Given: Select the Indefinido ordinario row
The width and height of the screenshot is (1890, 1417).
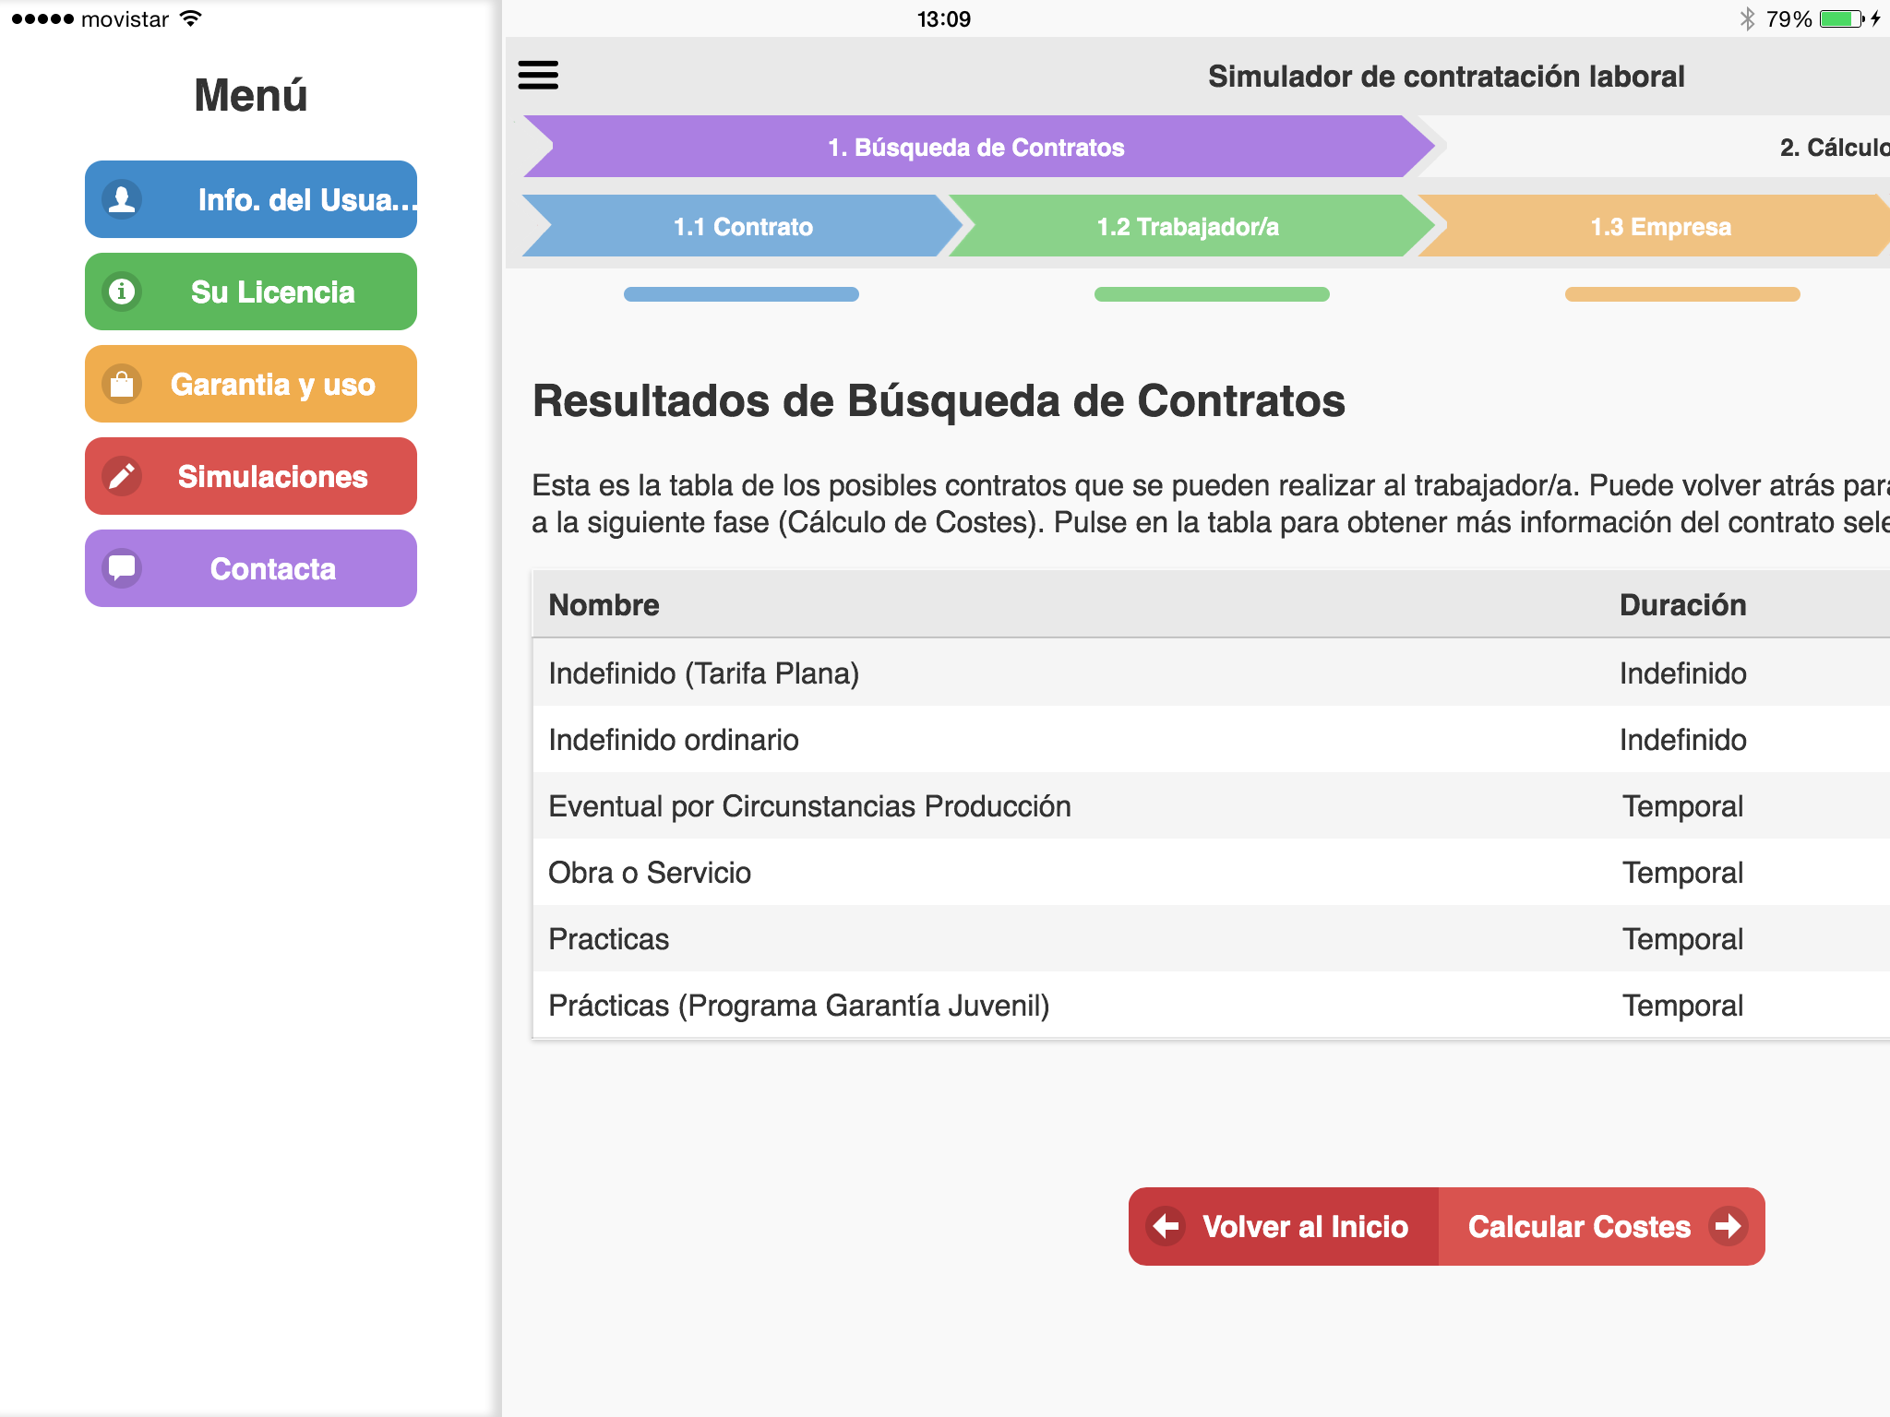Looking at the screenshot, I should [1211, 739].
